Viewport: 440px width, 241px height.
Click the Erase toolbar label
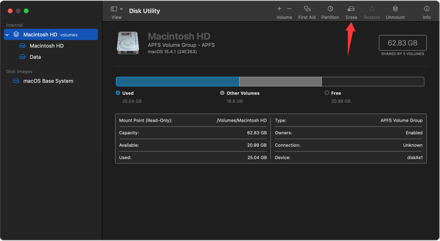pyautogui.click(x=351, y=18)
